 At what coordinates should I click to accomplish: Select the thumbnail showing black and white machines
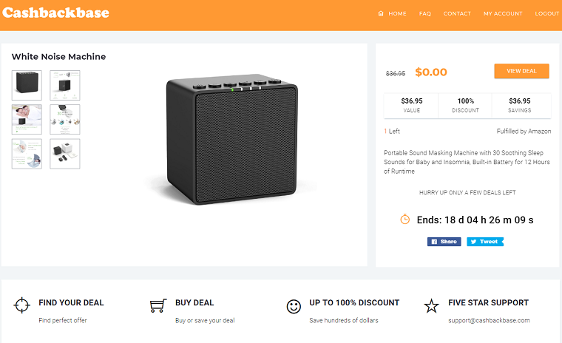click(65, 154)
